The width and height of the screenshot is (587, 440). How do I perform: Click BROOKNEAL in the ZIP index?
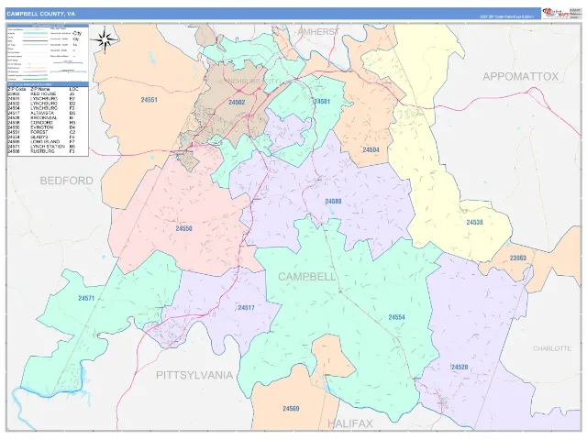[44, 118]
